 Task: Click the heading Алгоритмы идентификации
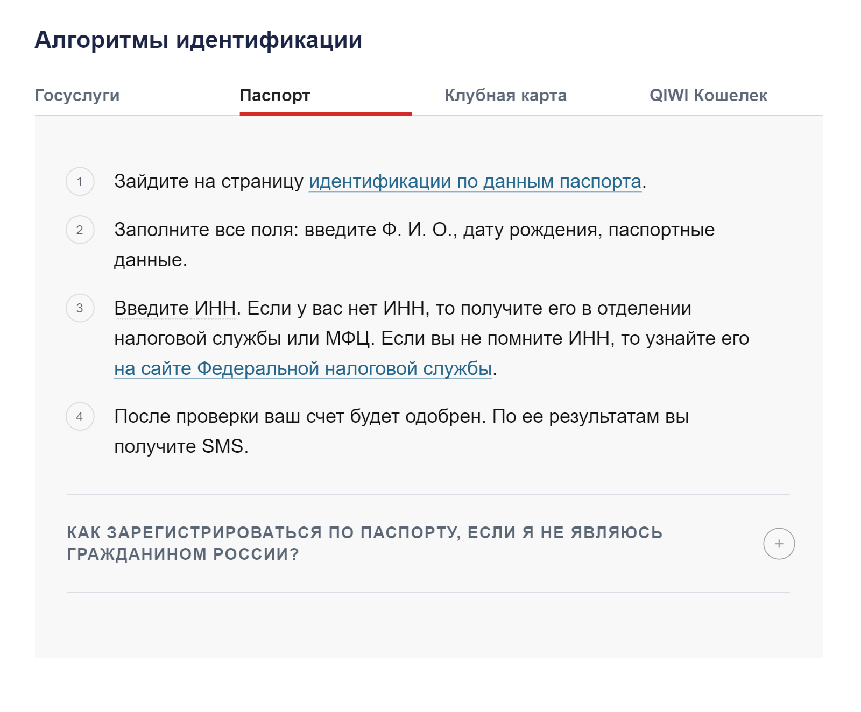199,40
